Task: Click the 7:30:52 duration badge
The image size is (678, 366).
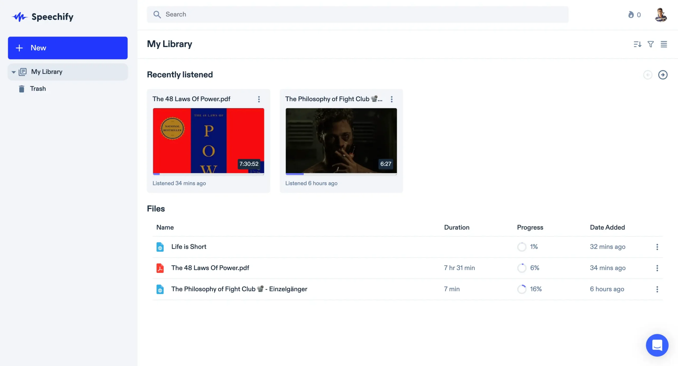Action: (249, 164)
